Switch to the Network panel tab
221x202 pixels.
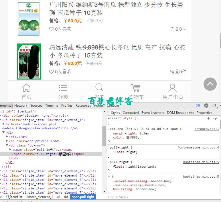coord(21,106)
